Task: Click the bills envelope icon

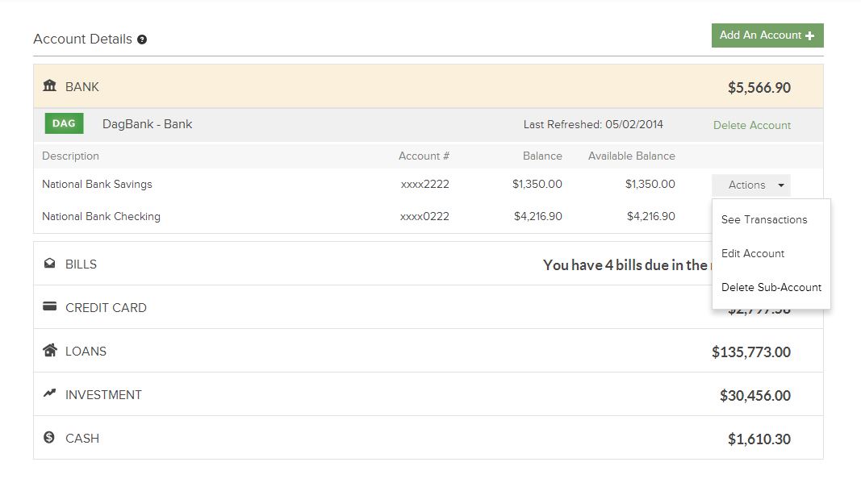Action: point(49,264)
